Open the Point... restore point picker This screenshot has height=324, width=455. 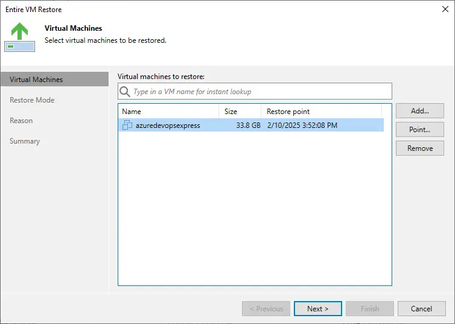point(419,130)
